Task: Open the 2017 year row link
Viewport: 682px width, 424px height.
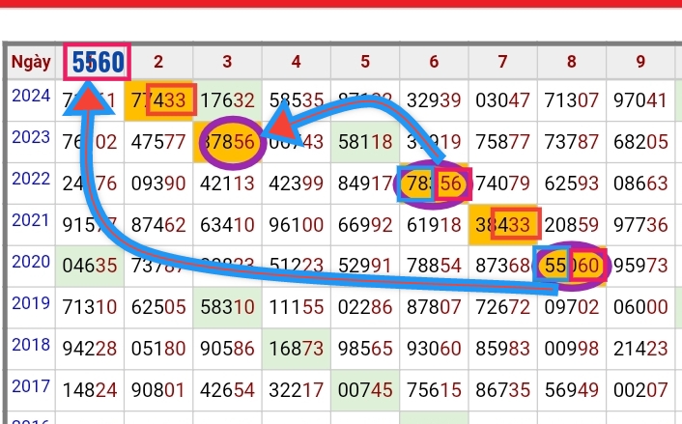Action: (30, 388)
